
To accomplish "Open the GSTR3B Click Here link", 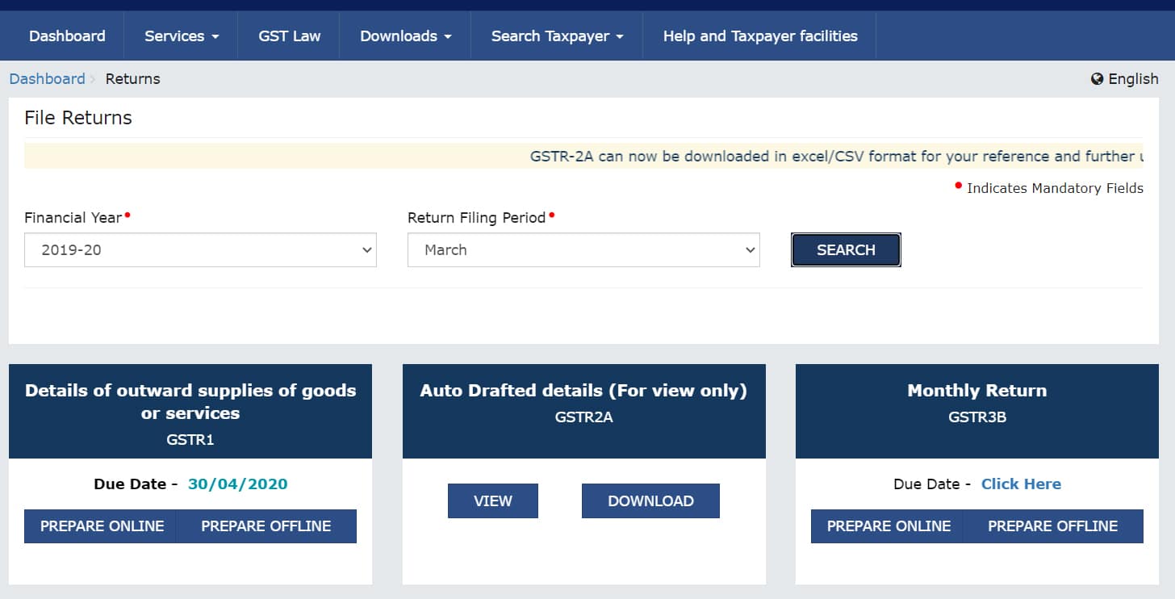I will [x=1021, y=483].
